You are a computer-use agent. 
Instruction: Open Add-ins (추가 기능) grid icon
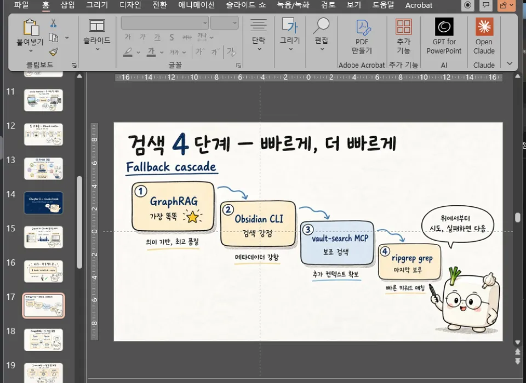point(404,27)
